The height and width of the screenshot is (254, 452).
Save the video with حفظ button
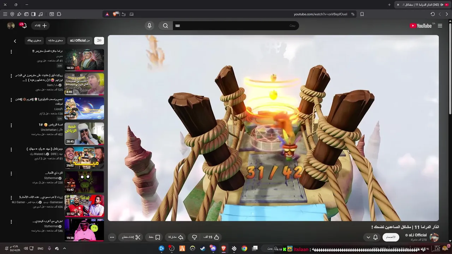coord(154,237)
